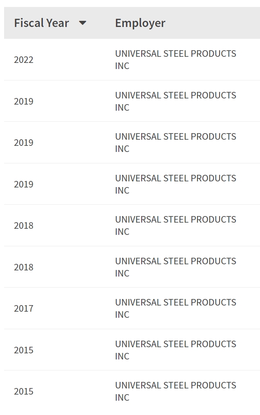Select the 2022 Universal Steel Products employer entry

[x=176, y=60]
